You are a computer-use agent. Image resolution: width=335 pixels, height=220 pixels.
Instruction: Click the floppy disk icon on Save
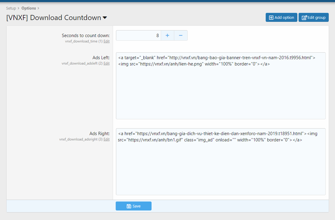point(129,206)
